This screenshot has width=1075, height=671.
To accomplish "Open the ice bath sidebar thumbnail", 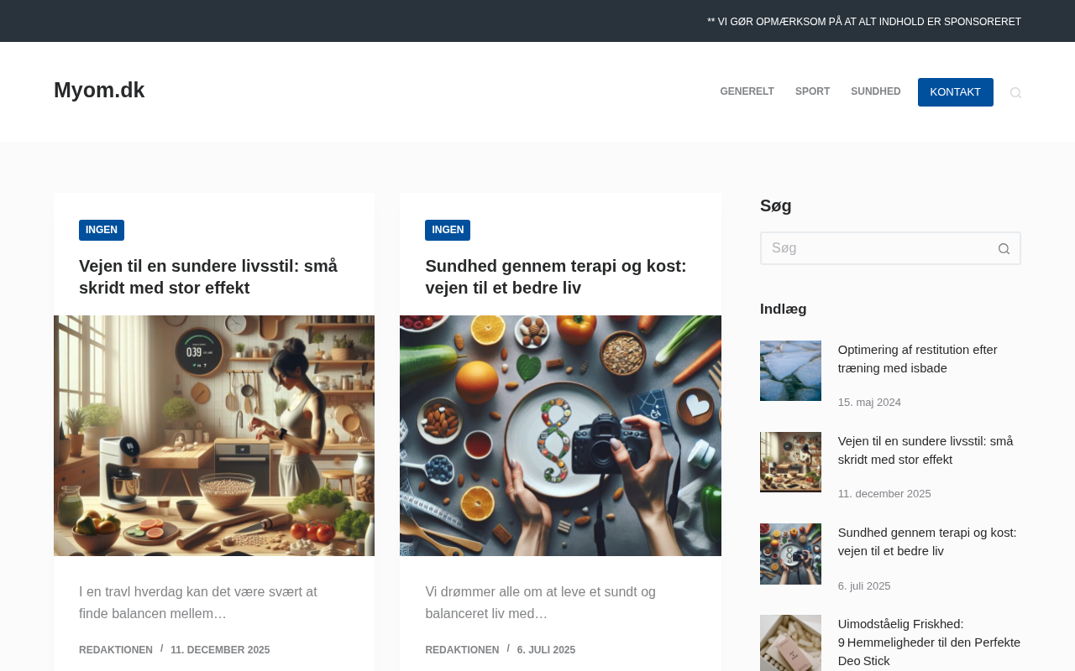I will [x=790, y=371].
